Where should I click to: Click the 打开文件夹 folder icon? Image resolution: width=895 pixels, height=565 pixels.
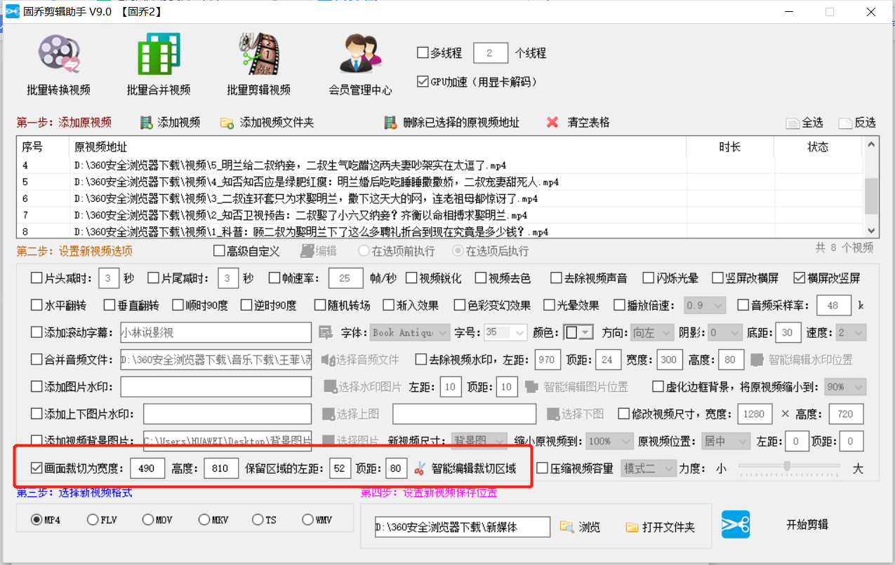tap(632, 526)
